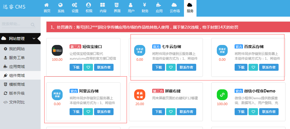Image resolution: width=290 pixels, height=129 pixels.
Task: Favorite the 短信宝接口 with heart button
Action: pyautogui.click(x=88, y=67)
